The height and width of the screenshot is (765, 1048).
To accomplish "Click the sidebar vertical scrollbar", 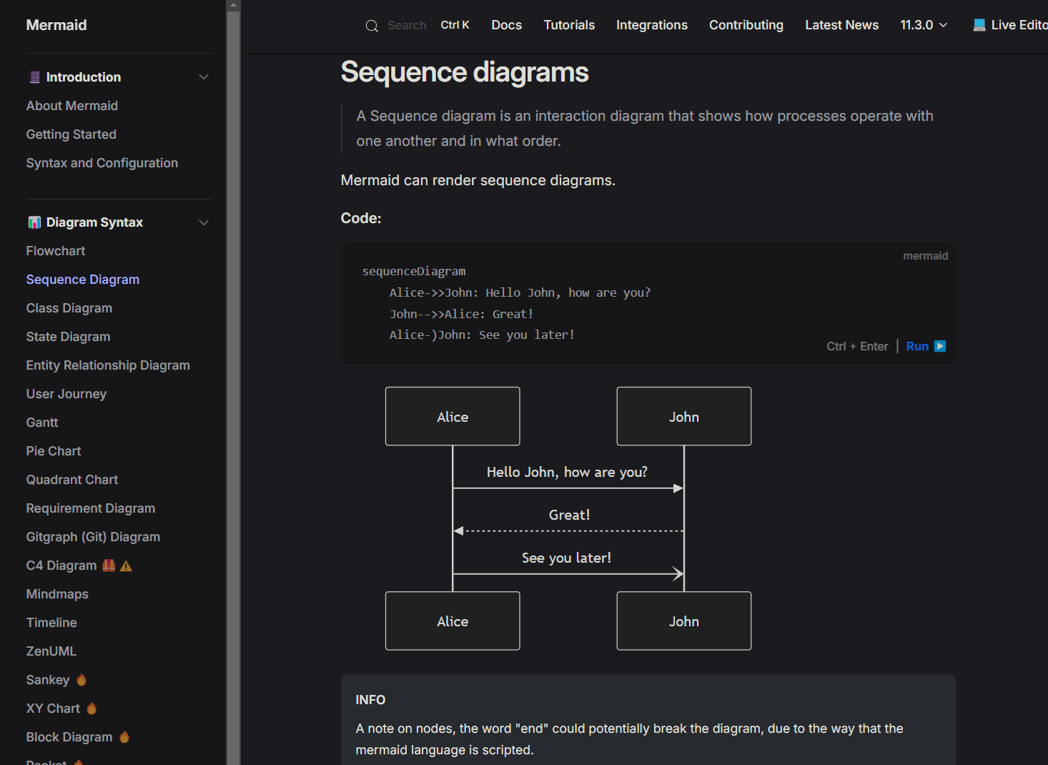I will pos(233,386).
